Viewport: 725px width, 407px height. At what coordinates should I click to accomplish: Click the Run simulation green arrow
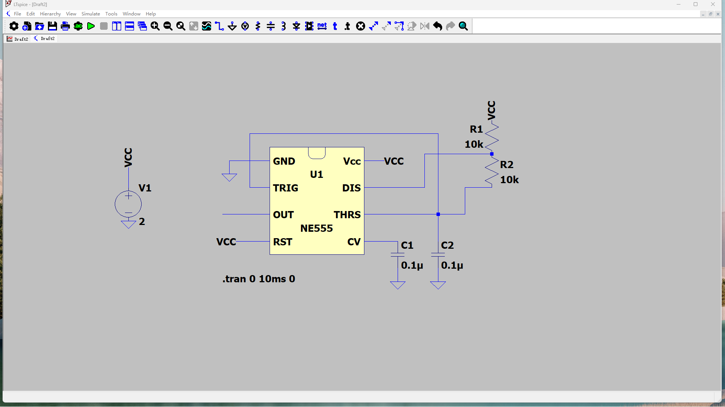(x=91, y=26)
